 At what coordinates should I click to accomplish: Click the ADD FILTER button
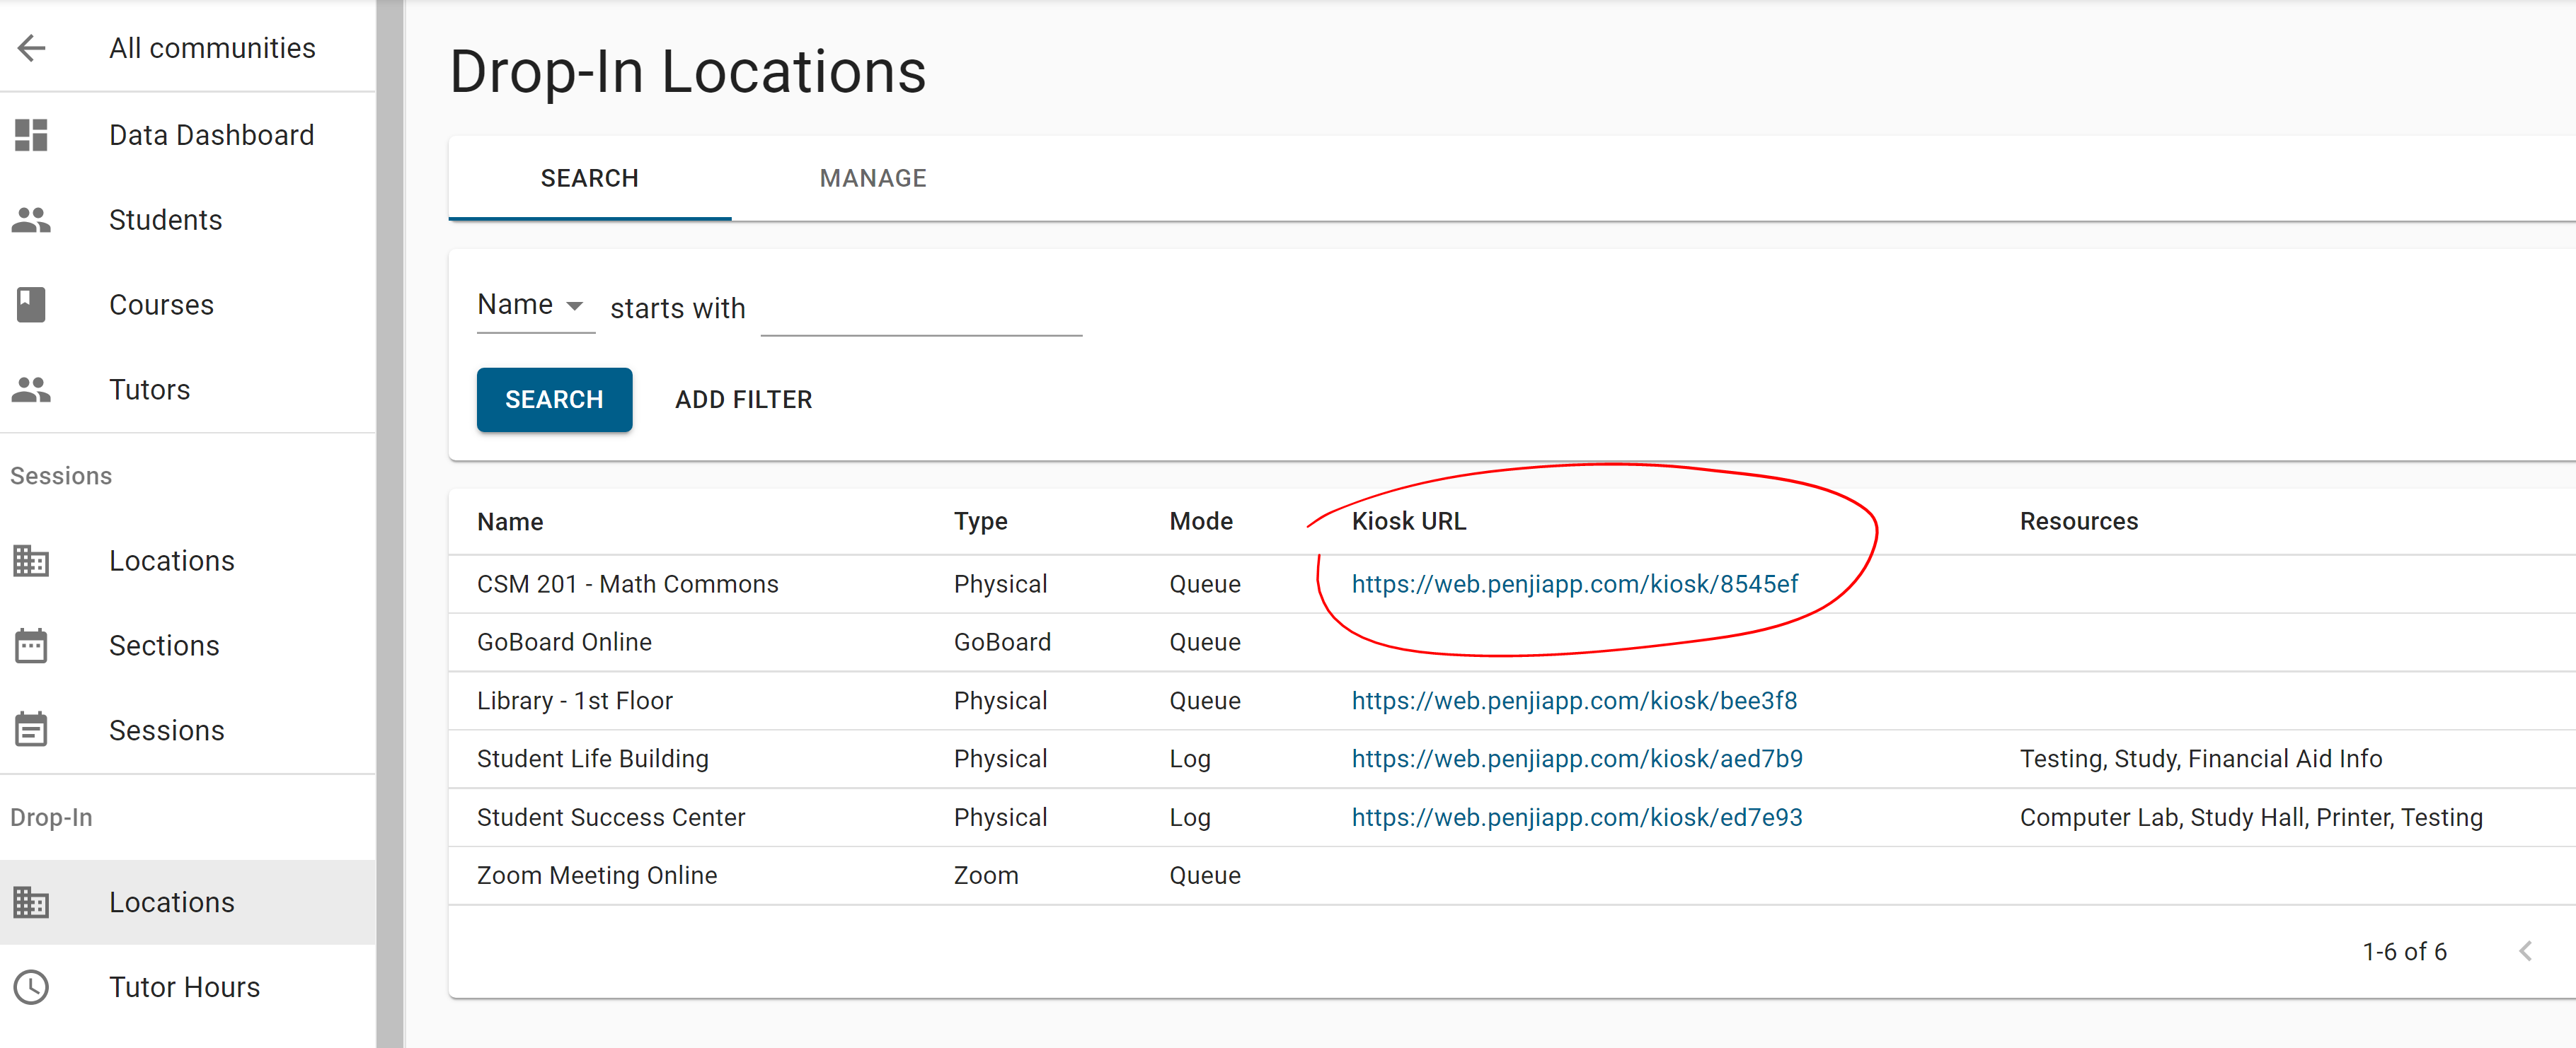click(743, 400)
